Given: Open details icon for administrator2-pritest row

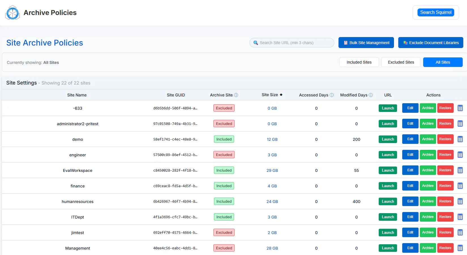Looking at the screenshot, I should tap(460, 124).
